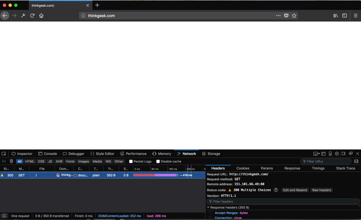Select the All filter
361x220 pixels.
coord(20,161)
